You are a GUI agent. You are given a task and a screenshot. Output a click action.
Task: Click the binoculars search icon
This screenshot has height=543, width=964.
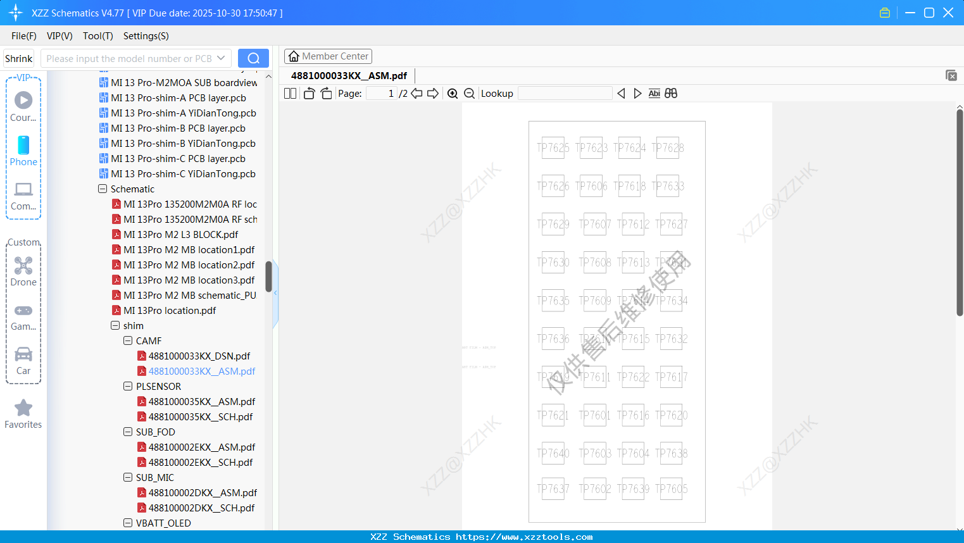pos(671,93)
